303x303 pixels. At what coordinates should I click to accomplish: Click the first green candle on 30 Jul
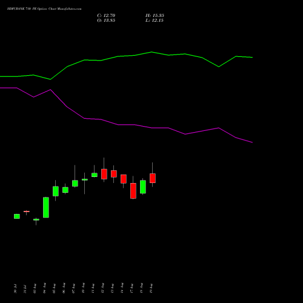pos(17,216)
